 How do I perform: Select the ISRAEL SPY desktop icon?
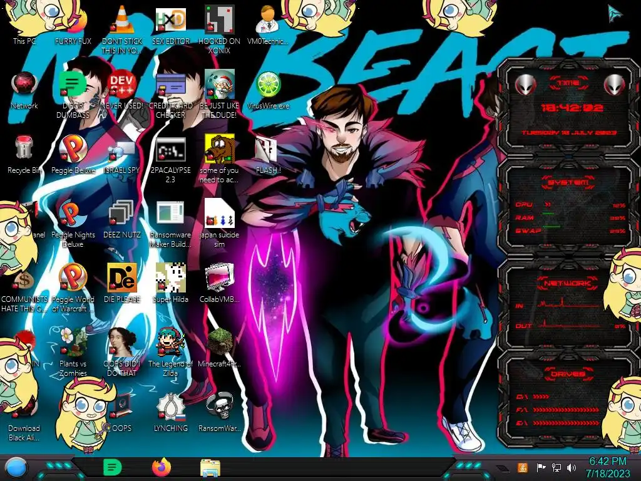click(x=122, y=157)
